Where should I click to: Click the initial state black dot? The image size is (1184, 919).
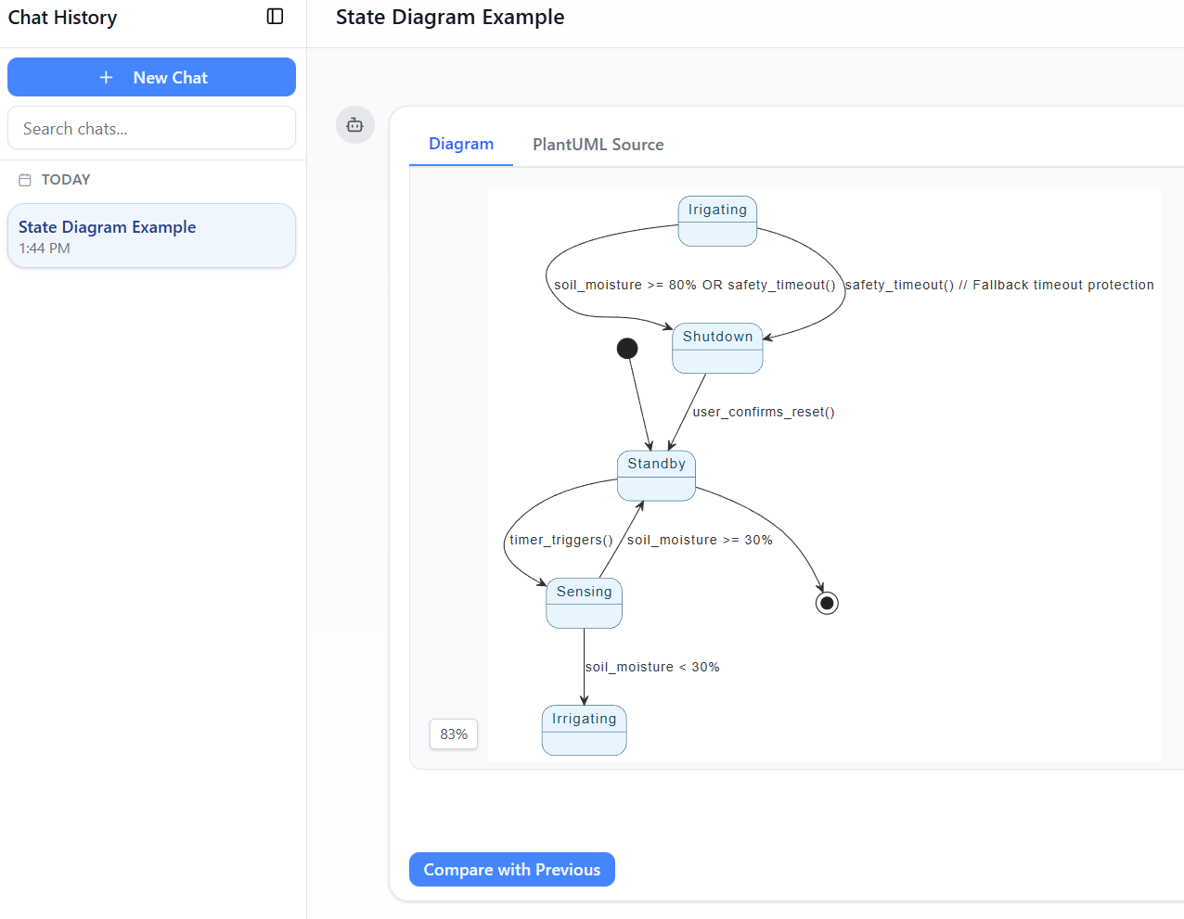pos(627,349)
